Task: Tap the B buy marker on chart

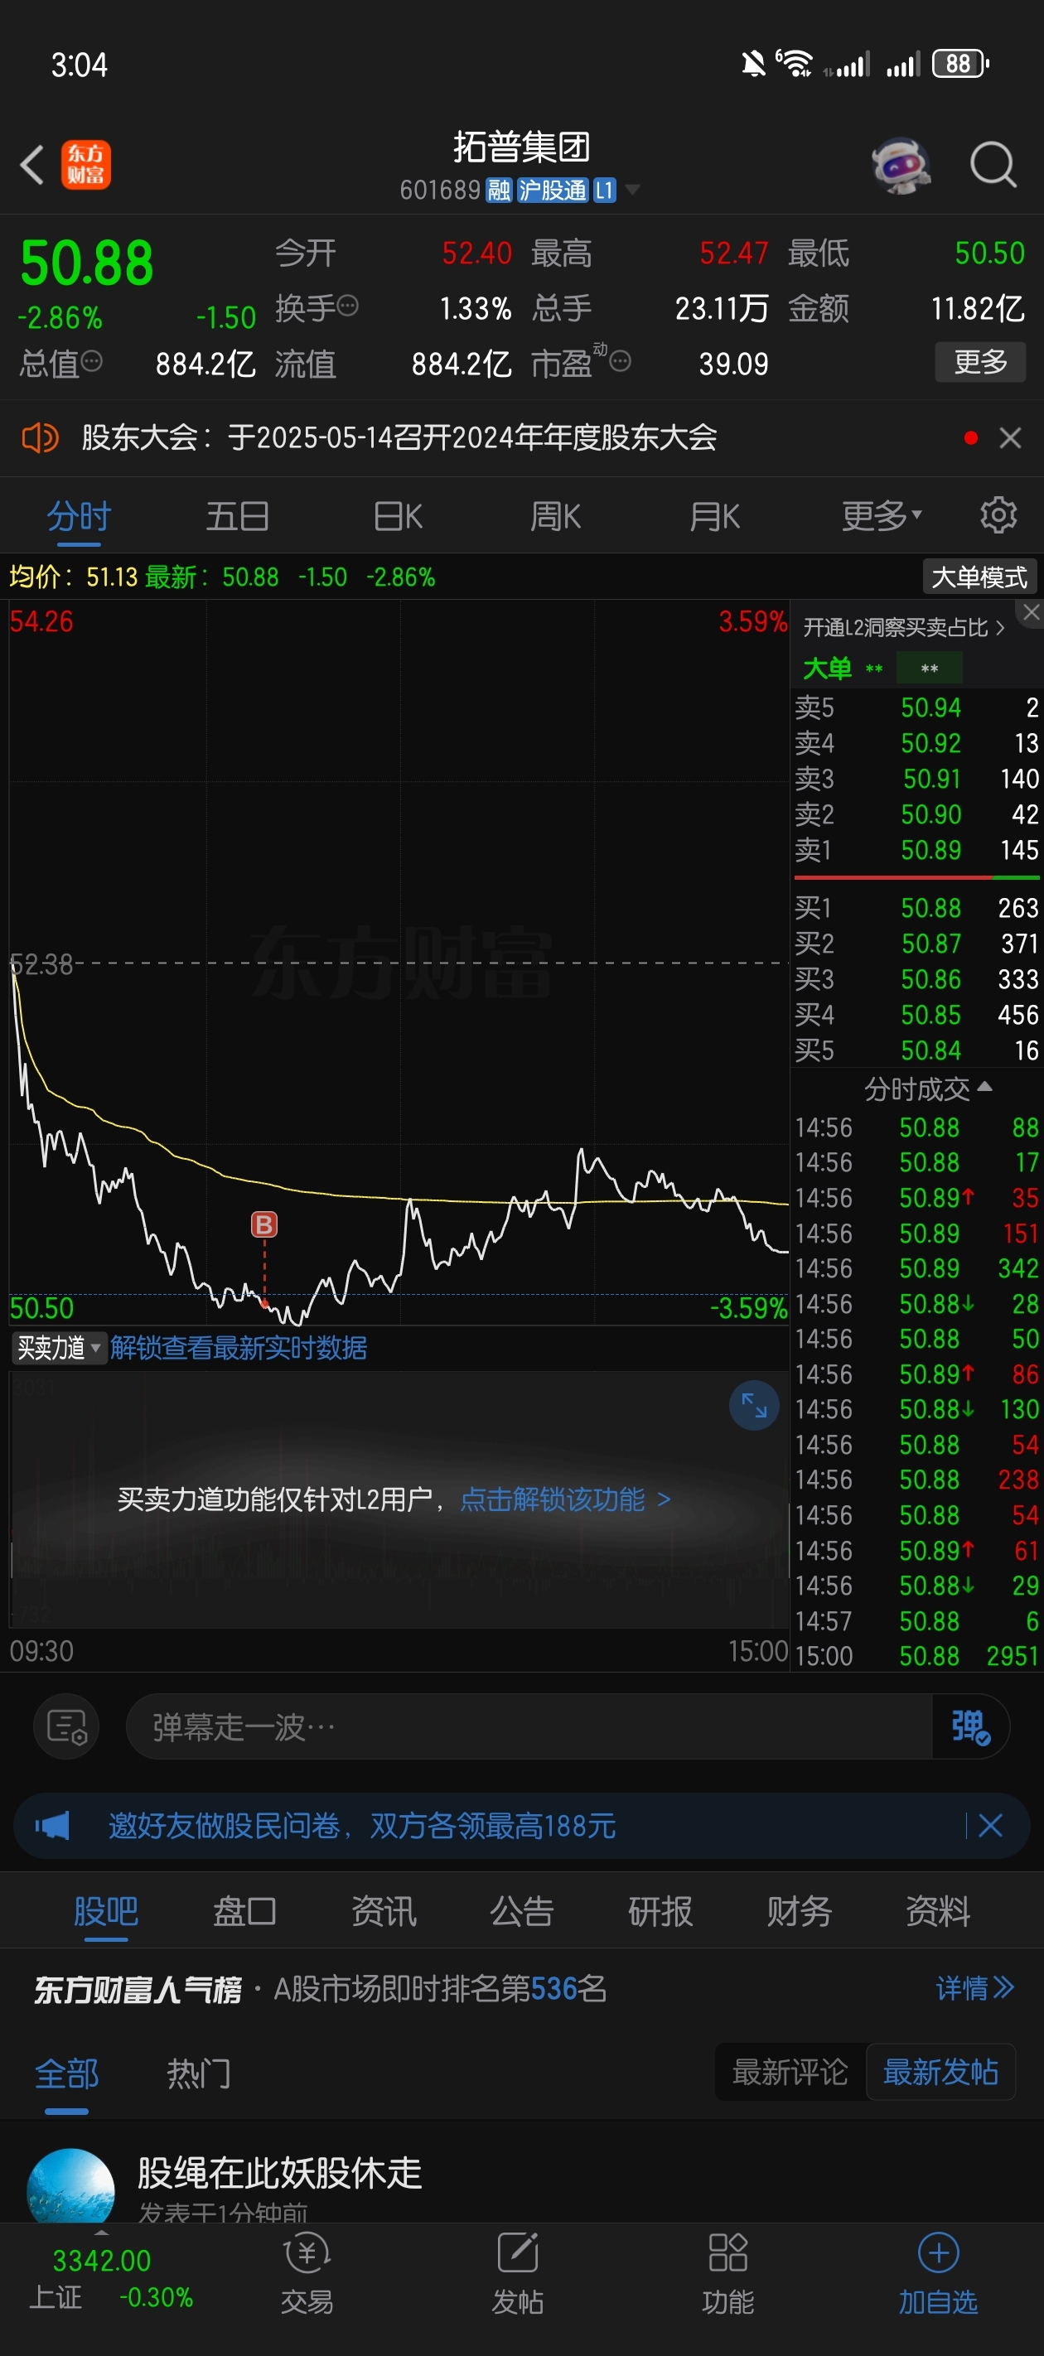Action: [263, 1224]
